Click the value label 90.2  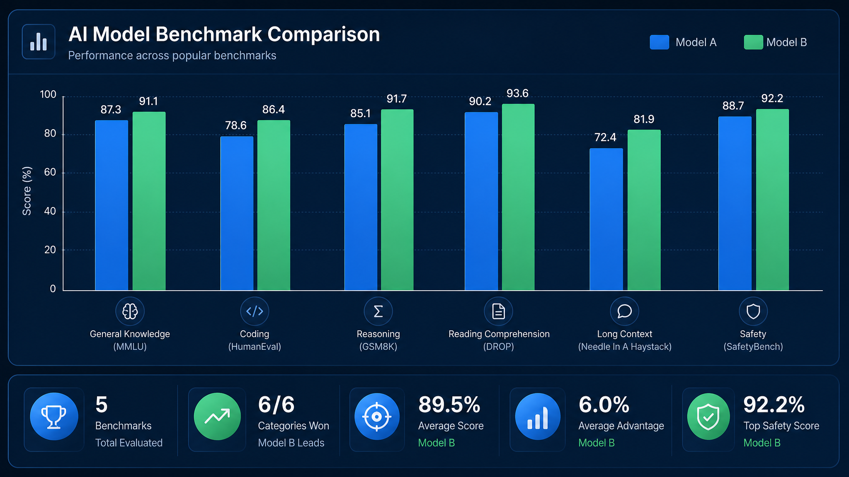(480, 101)
